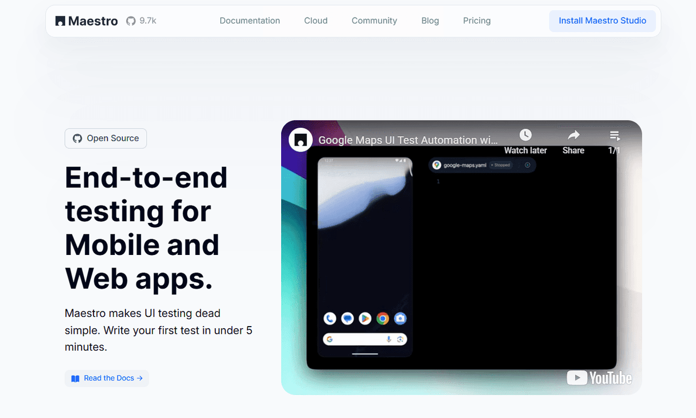Open Chrome on the emulator home screen
Image resolution: width=696 pixels, height=418 pixels.
[382, 319]
